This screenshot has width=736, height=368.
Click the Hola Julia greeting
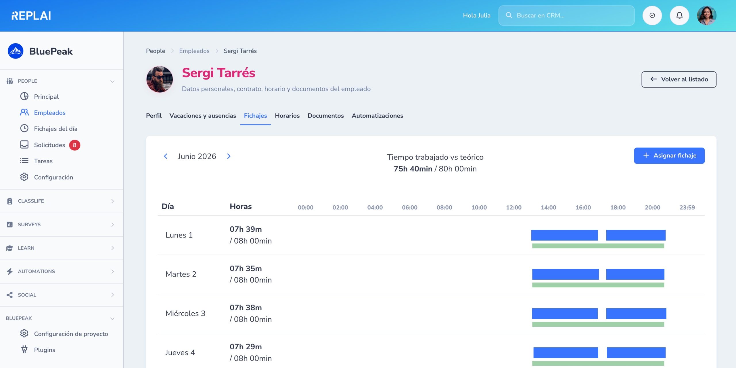pyautogui.click(x=477, y=15)
